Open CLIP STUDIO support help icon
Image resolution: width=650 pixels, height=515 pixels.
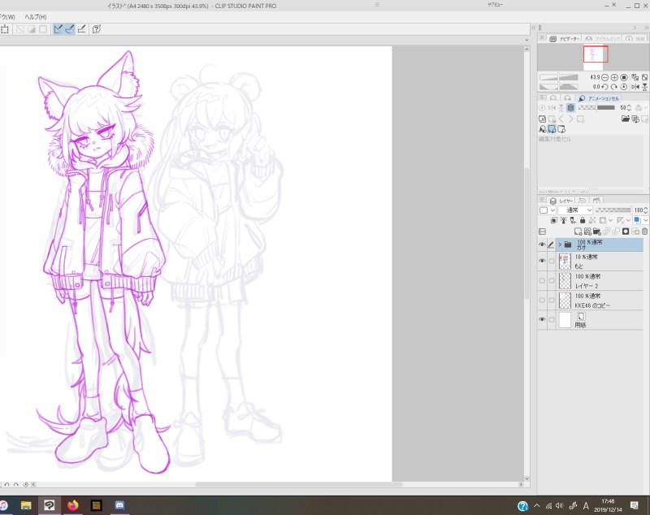point(96,29)
